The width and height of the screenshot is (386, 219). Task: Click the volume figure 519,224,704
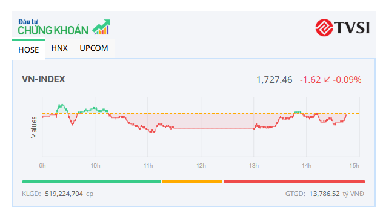pyautogui.click(x=64, y=194)
